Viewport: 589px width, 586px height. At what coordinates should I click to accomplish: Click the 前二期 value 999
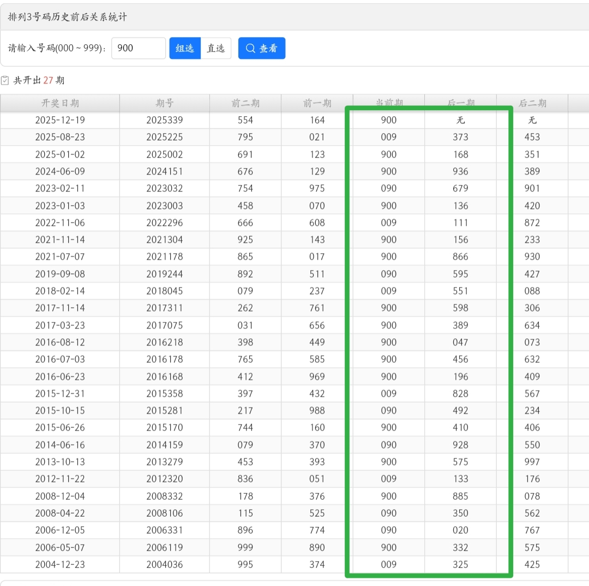tap(245, 547)
